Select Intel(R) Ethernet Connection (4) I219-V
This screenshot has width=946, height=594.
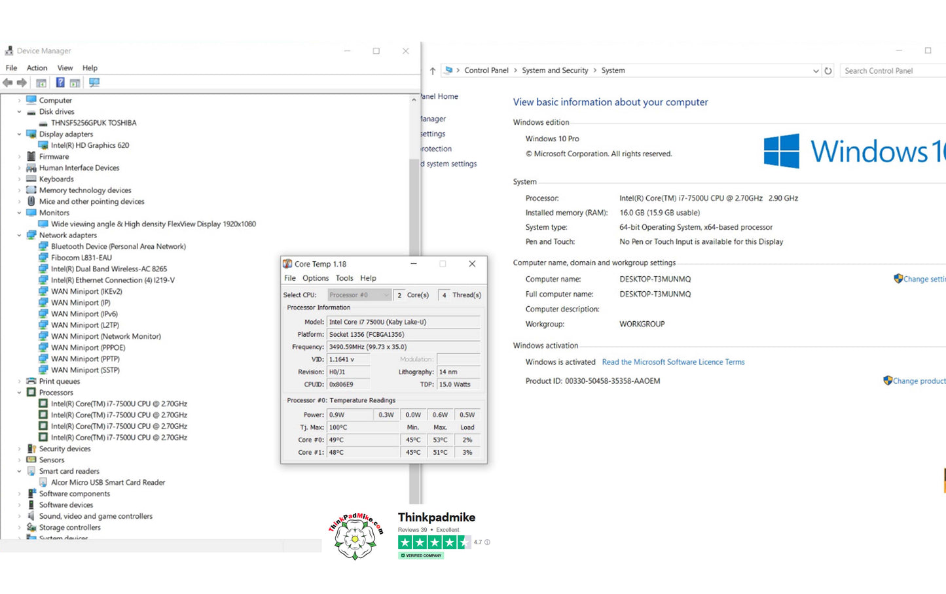coord(113,280)
